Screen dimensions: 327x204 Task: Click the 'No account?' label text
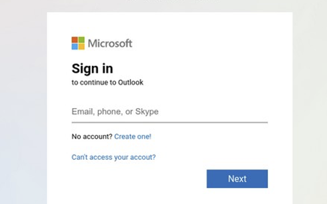click(x=92, y=137)
